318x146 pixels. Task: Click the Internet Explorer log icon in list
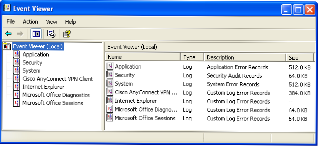110,101
